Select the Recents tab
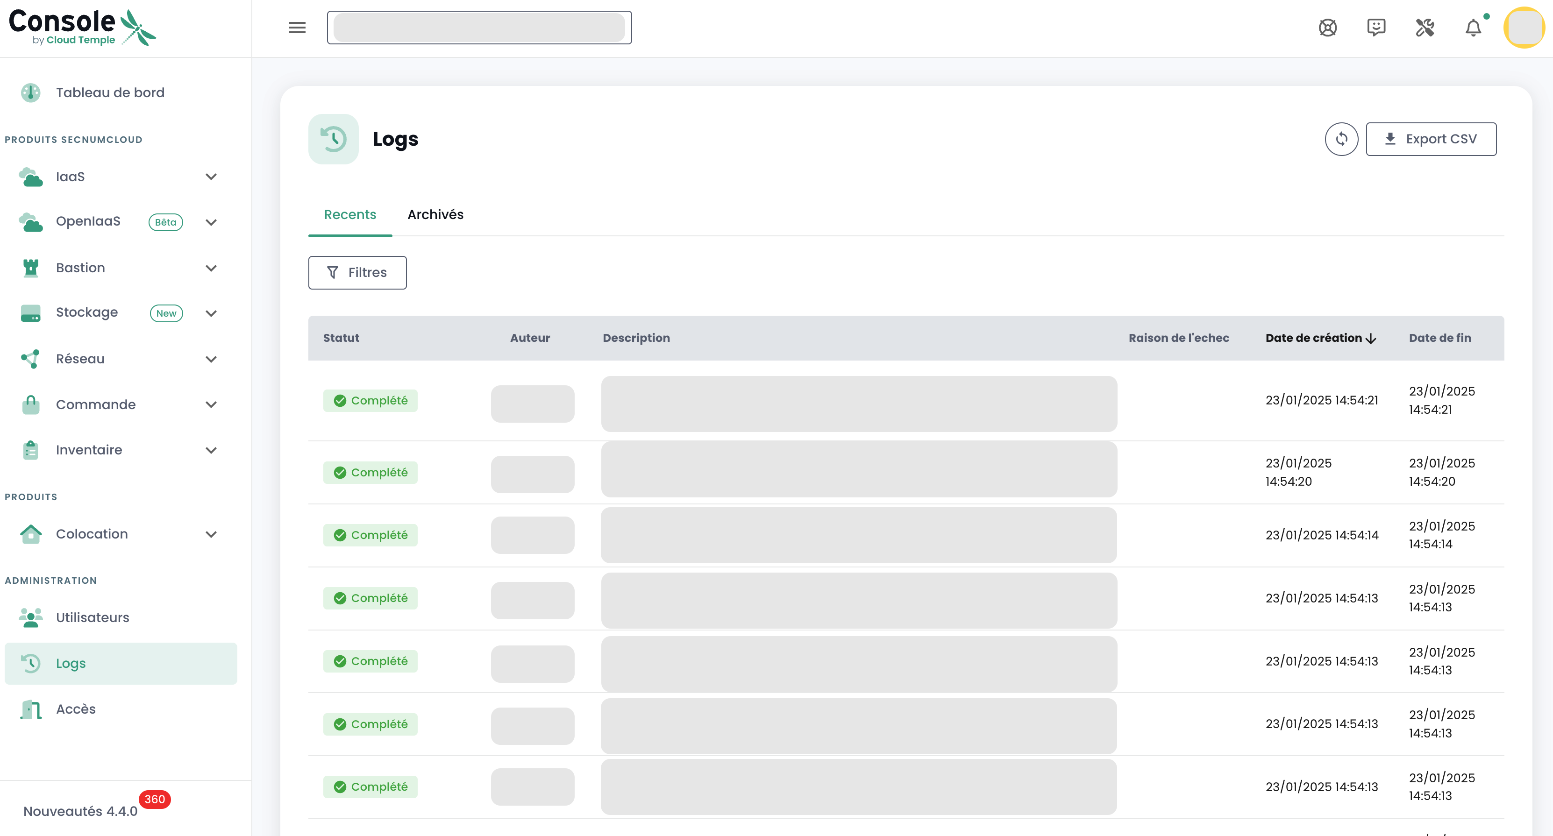1553x836 pixels. click(x=349, y=214)
